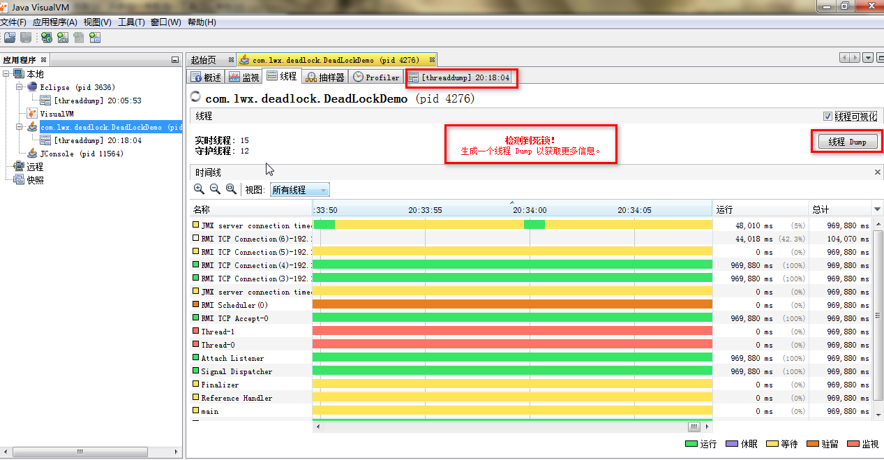
Task: Open the tab list dropdown arrow at top right
Action: point(867,58)
